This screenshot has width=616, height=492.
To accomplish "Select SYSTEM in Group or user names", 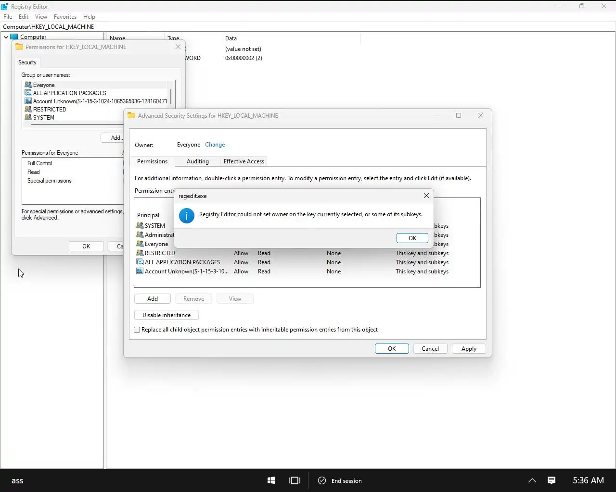I will (96, 118).
